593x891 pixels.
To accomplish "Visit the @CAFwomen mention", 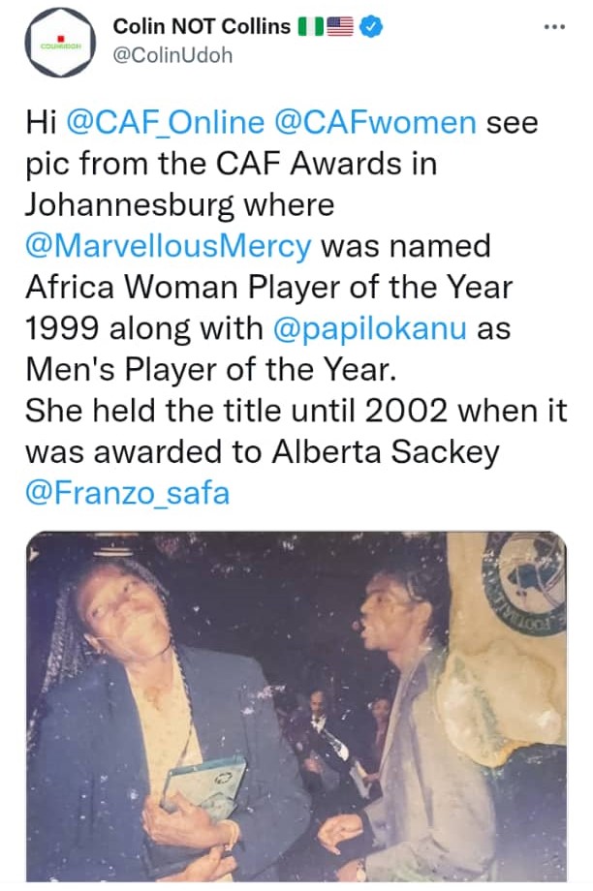I will 376,121.
